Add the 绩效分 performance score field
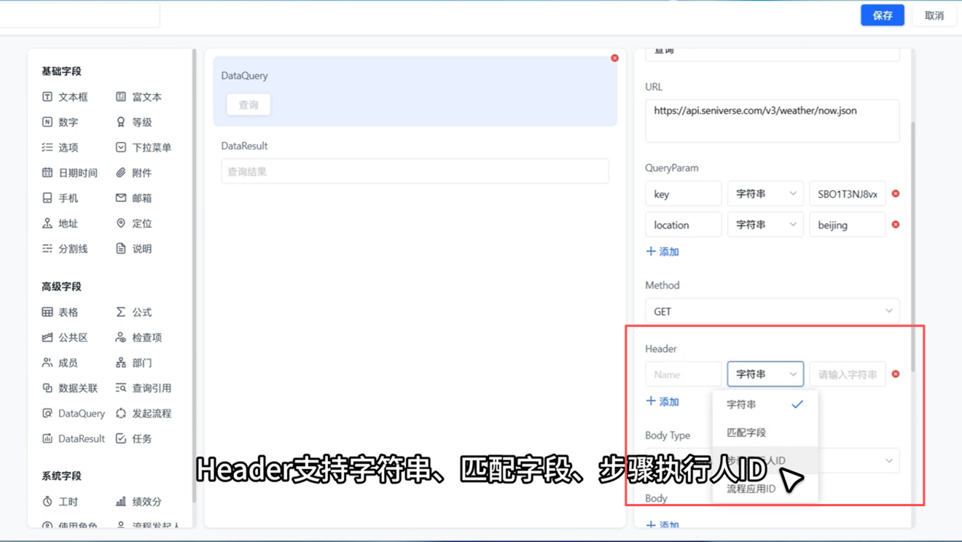 138,502
